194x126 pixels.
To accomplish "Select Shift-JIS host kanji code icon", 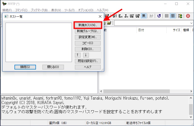I will pos(115,16).
